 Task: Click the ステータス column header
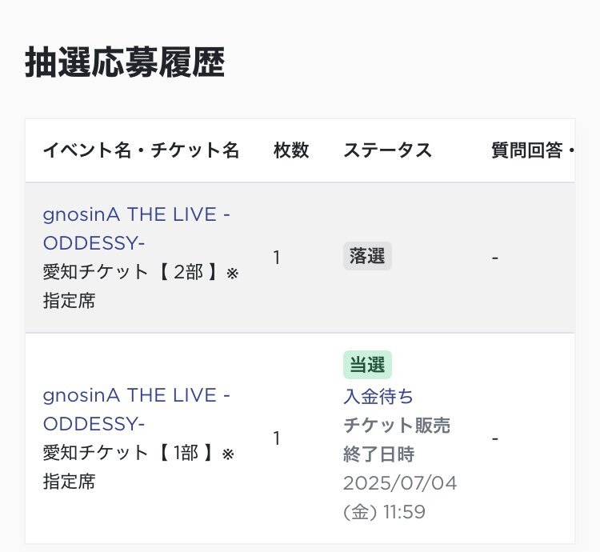[388, 150]
